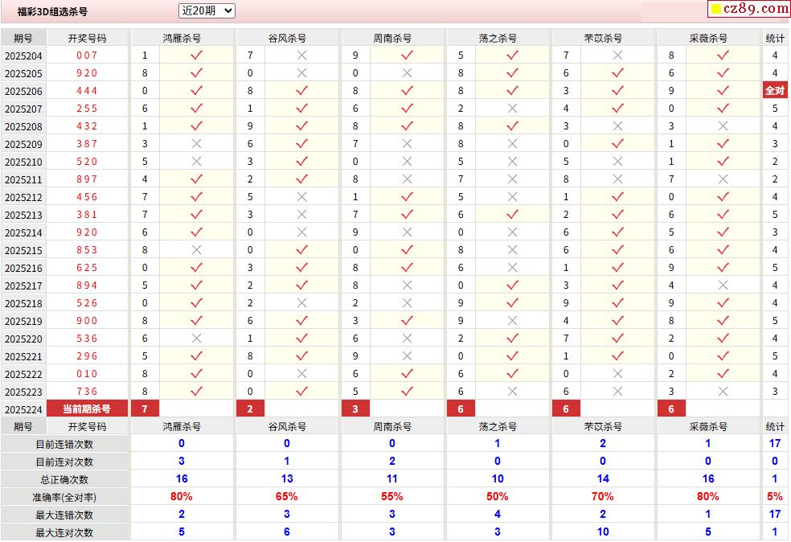Click current kill number 2 under 谷风杀号
Viewport: 791px width, 542px height.
click(250, 409)
